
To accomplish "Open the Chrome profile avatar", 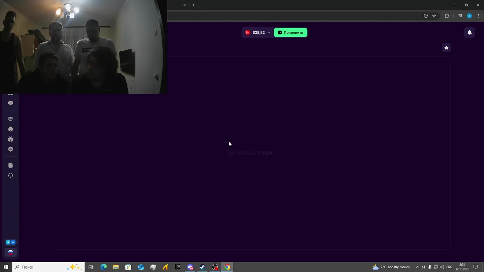I will (469, 16).
